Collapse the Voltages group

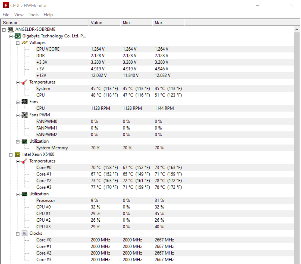pyautogui.click(x=18, y=43)
